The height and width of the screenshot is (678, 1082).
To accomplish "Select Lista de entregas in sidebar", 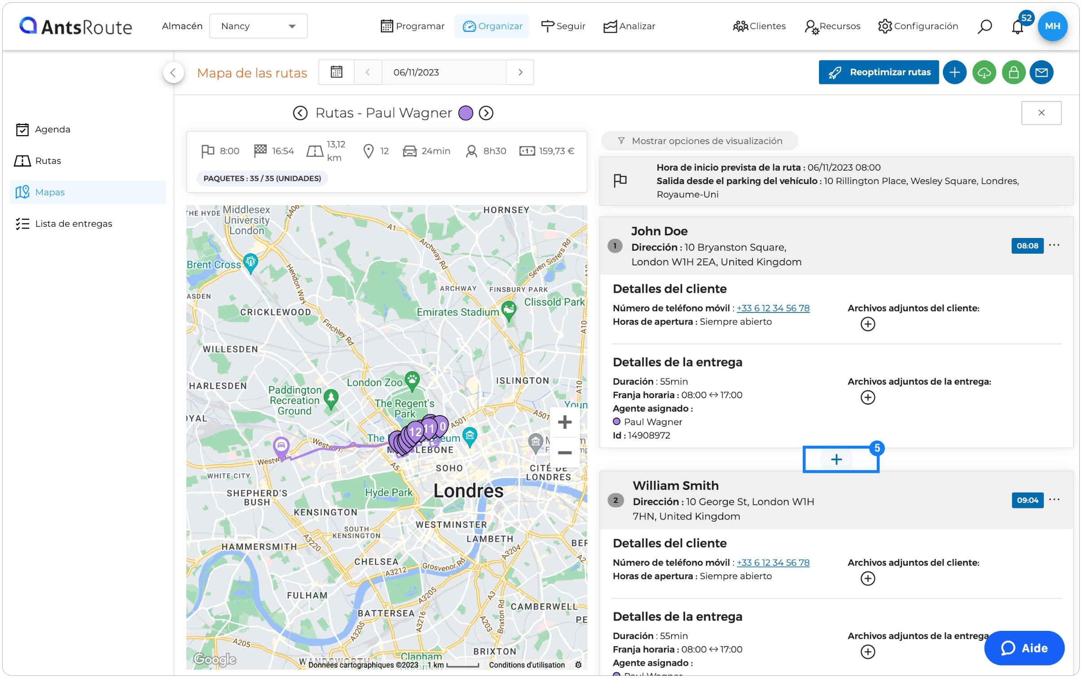I will 88,224.
